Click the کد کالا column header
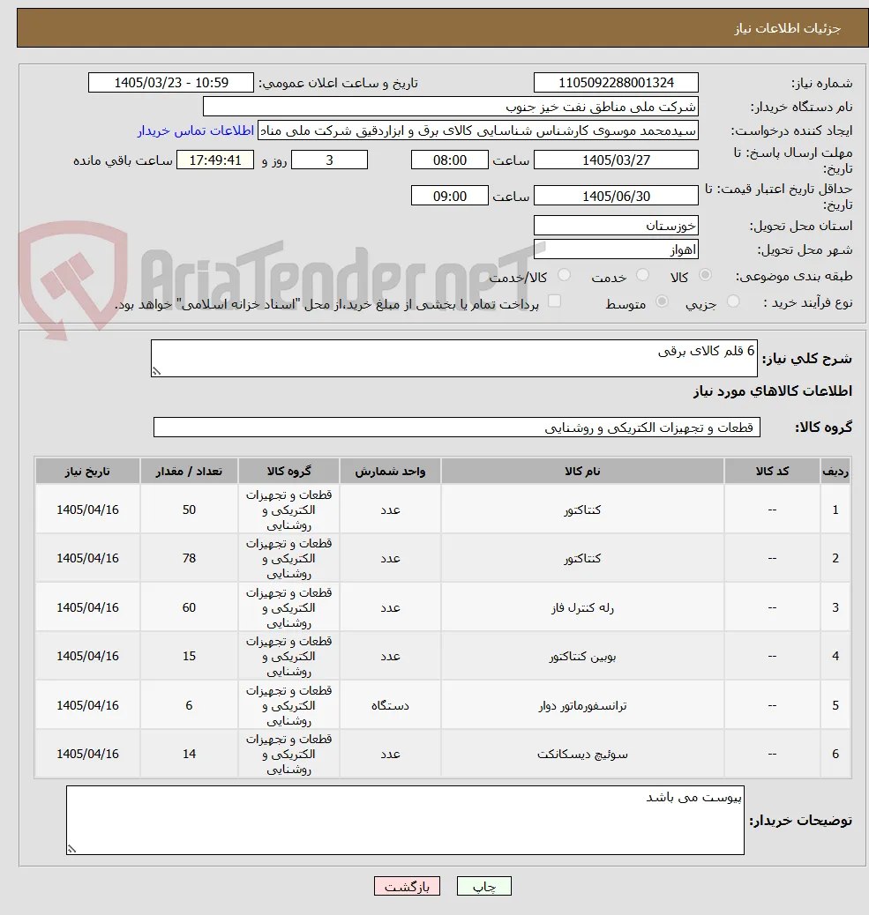Viewport: 869px width, 915px height. (772, 471)
